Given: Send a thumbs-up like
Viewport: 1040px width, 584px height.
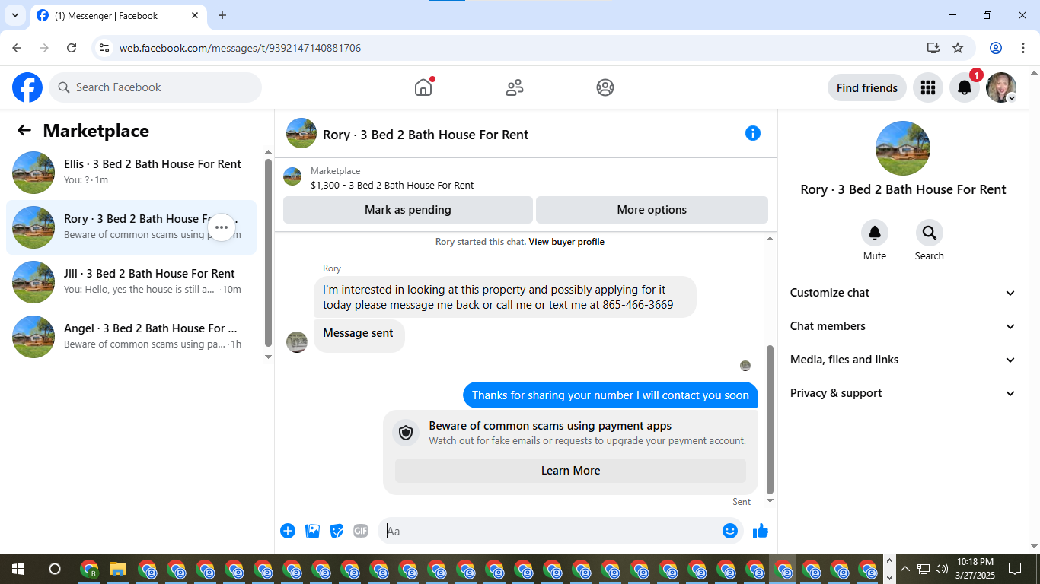Looking at the screenshot, I should pos(761,531).
